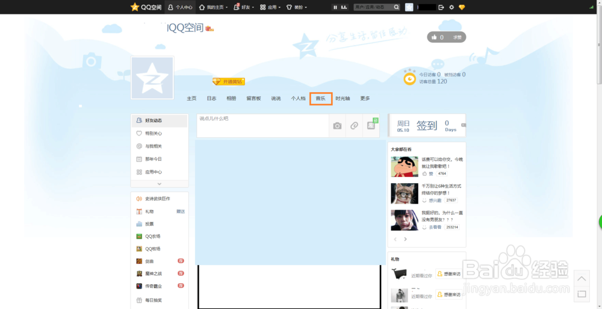Viewport: 602px width, 309px height.
Task: Click the search magnifier icon
Action: tap(396, 7)
